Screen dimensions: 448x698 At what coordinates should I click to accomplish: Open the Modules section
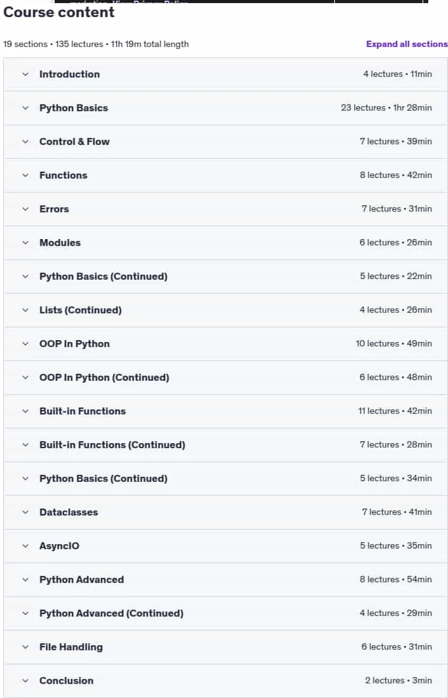click(226, 243)
